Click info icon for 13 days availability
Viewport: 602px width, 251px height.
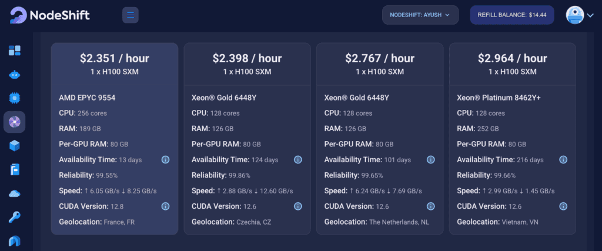(165, 160)
